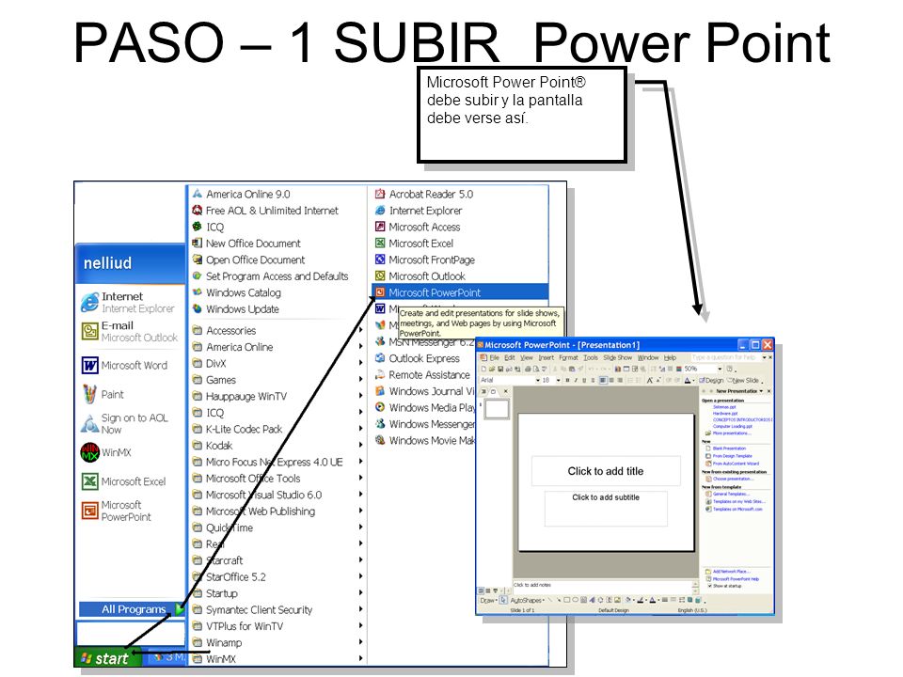903x677 pixels.
Task: Expand Microsoft Office Tools folder
Action: tap(277, 479)
